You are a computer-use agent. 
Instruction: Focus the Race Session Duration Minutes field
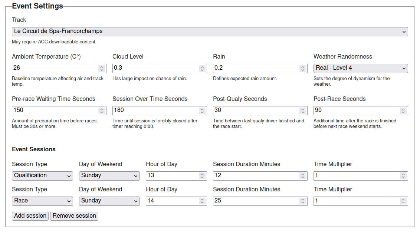tap(255, 201)
